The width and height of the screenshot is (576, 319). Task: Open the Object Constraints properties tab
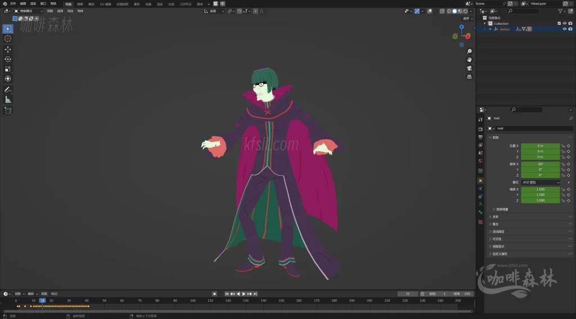pyautogui.click(x=480, y=196)
